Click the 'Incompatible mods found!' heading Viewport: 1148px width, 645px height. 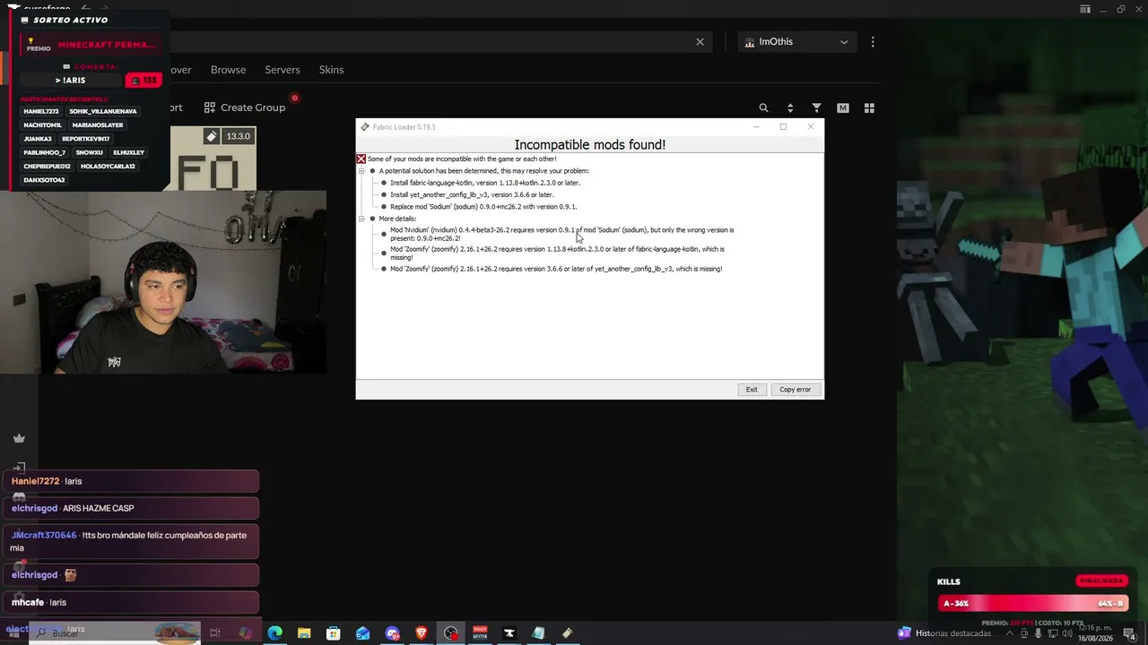590,144
